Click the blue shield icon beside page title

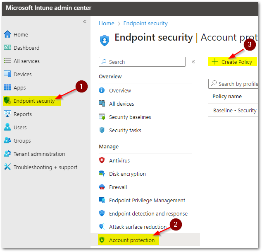[105, 40]
